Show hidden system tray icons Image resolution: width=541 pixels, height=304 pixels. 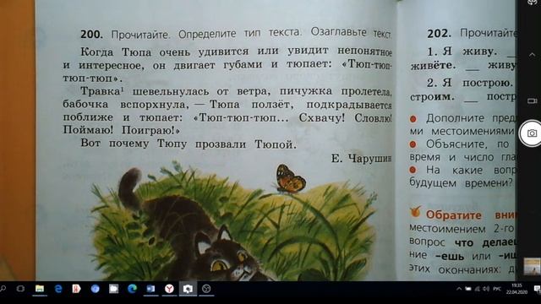459,289
